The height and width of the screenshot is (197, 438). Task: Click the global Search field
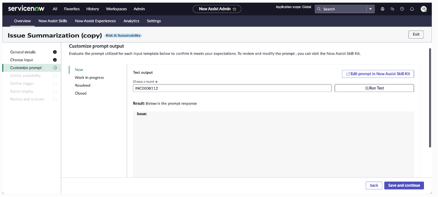(x=341, y=9)
